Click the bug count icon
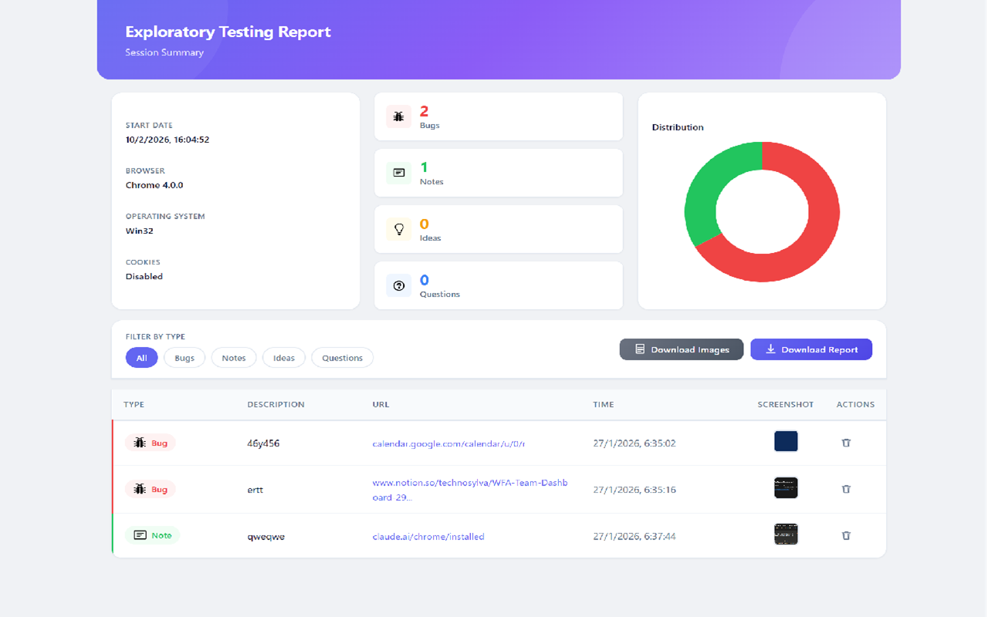The height and width of the screenshot is (617, 988). tap(398, 116)
